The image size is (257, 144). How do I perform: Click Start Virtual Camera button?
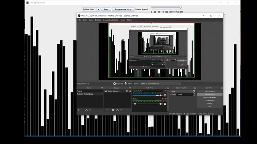tap(210, 98)
